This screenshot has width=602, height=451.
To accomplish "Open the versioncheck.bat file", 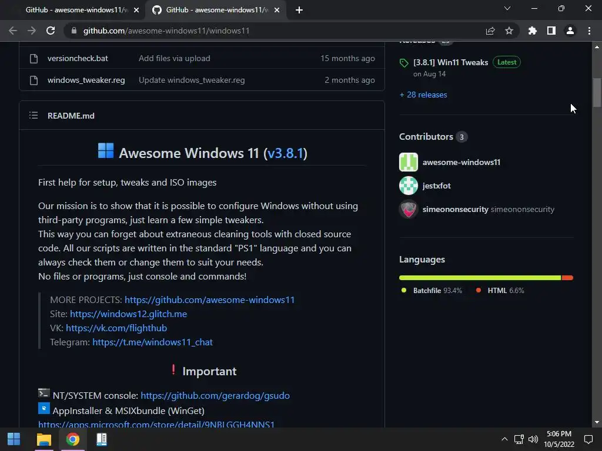I will 78,58.
